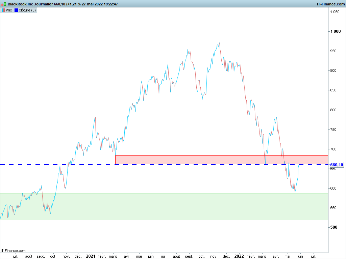The image size is (346, 259).
Task: Click the blue Clôture (J) color square
Action: [16, 10]
